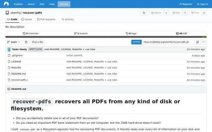Click the Sign in link

click(203, 4)
